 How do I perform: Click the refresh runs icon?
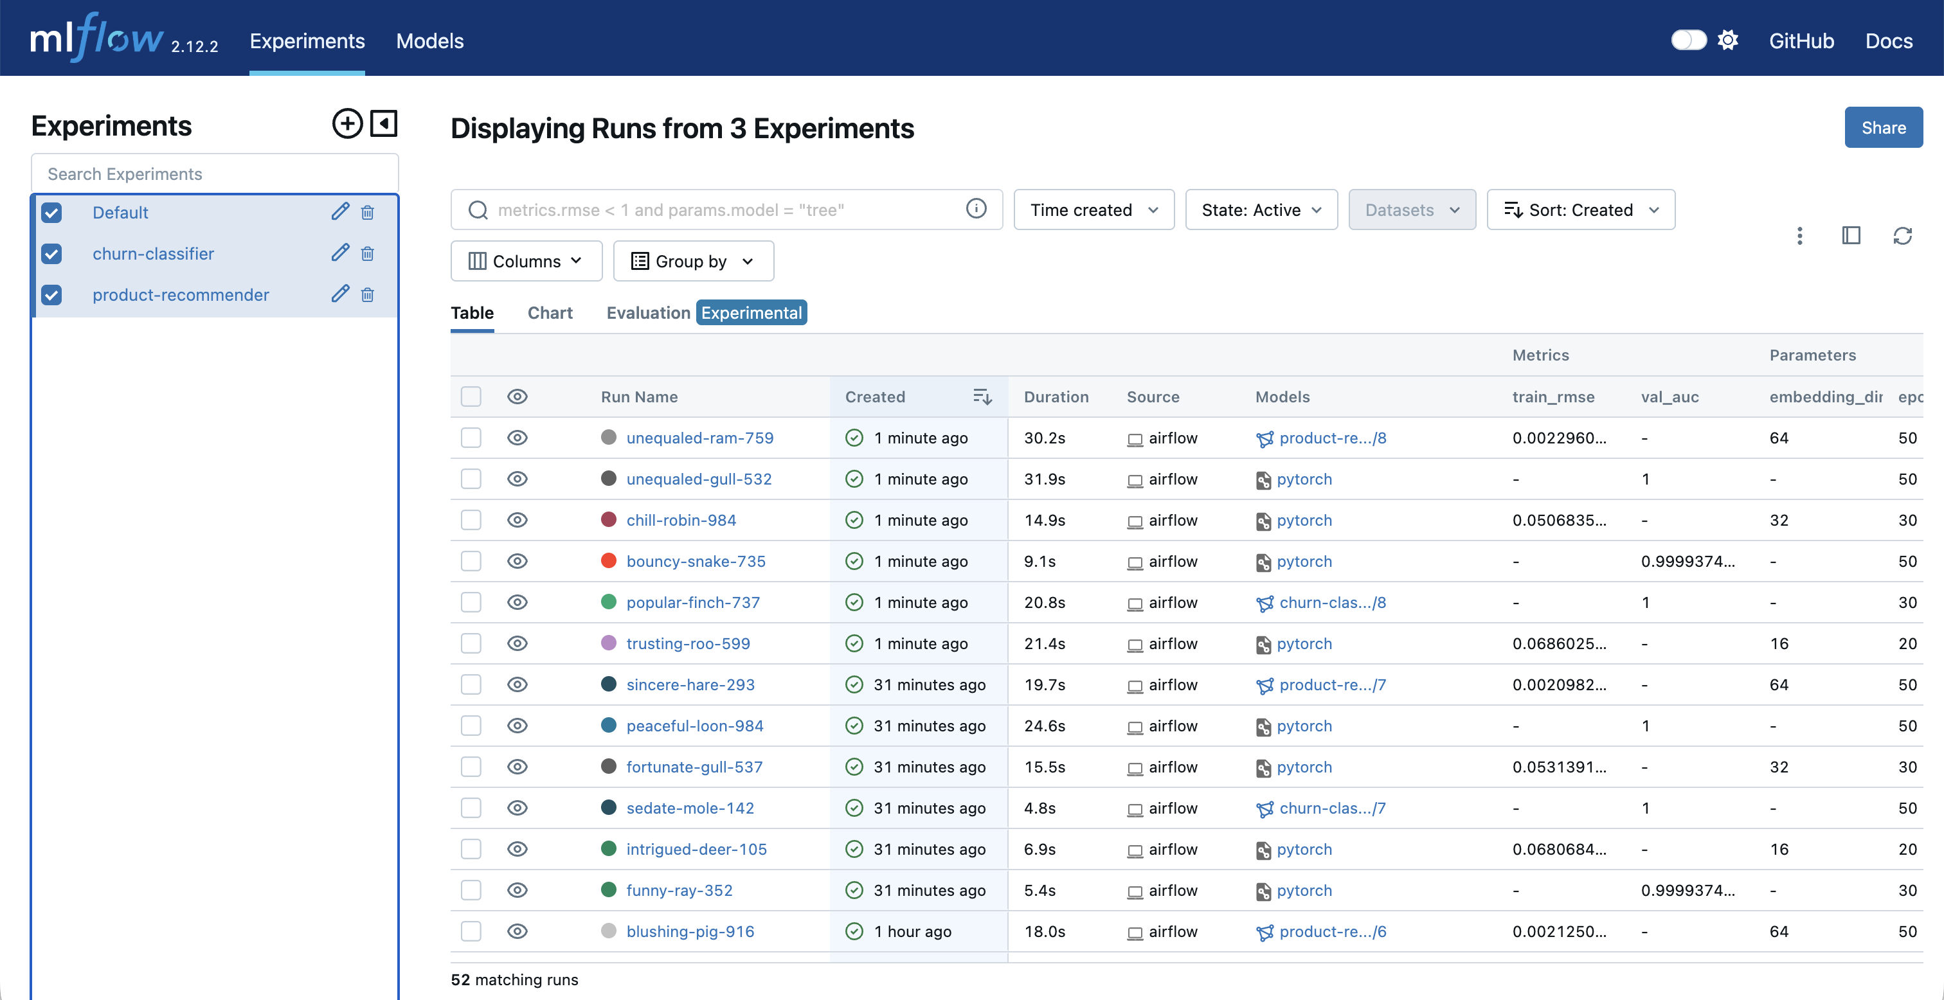1902,237
